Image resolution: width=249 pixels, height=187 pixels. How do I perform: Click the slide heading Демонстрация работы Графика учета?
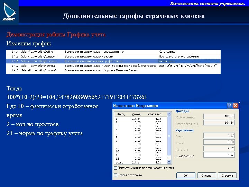56,35
